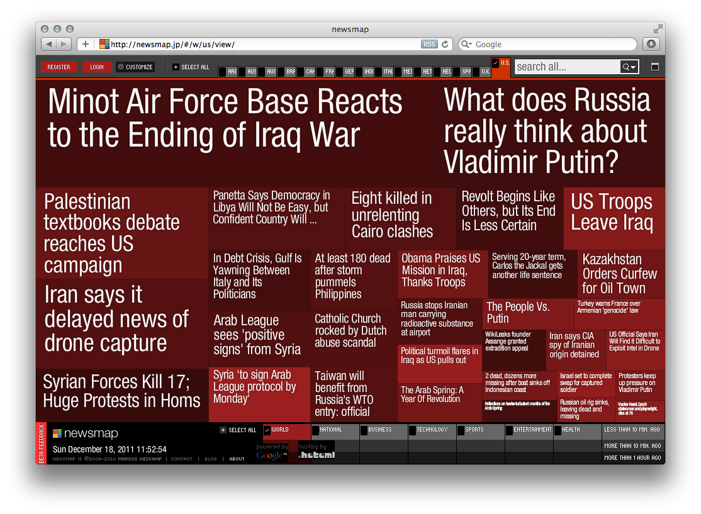The image size is (701, 514).
Task: Click the Register button
Action: pos(59,67)
